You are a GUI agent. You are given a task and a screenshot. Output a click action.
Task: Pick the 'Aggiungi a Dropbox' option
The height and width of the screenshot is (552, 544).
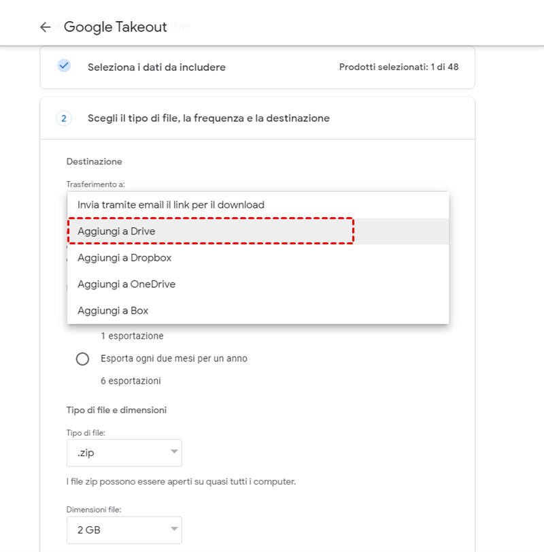click(124, 258)
